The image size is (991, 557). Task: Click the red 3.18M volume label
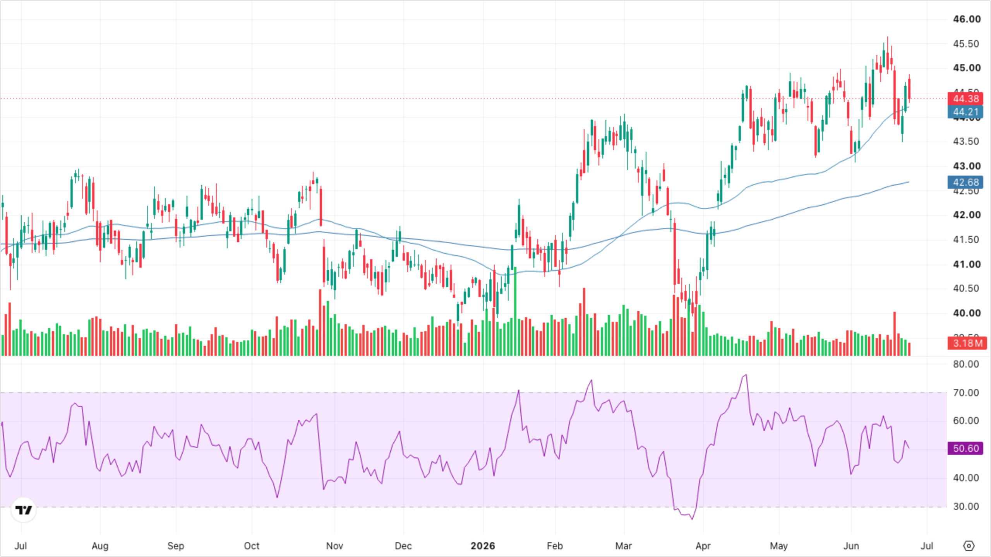click(967, 343)
